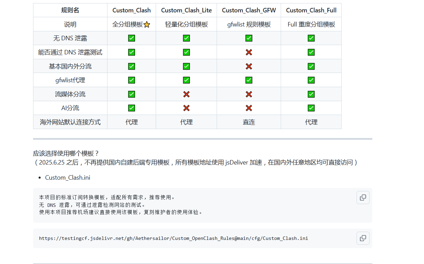Click the 无 DNS 泄露 row label
Viewport: 424px width, 264px height.
70,38
